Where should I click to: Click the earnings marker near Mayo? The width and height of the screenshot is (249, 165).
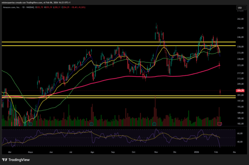click(x=30, y=123)
